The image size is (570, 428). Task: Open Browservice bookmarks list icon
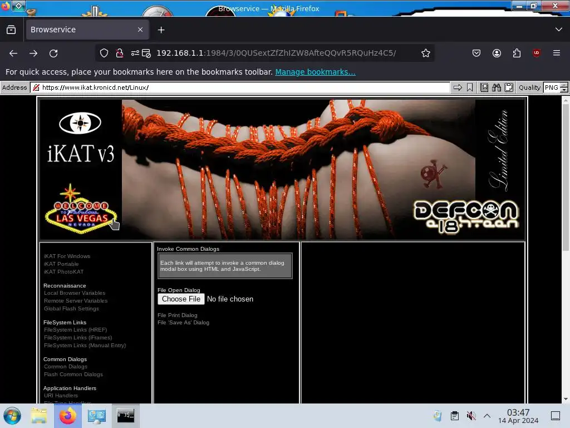[484, 87]
